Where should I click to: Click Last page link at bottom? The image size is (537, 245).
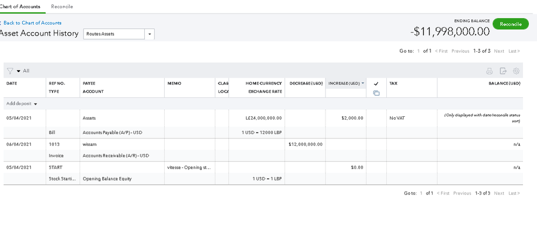pos(514,193)
